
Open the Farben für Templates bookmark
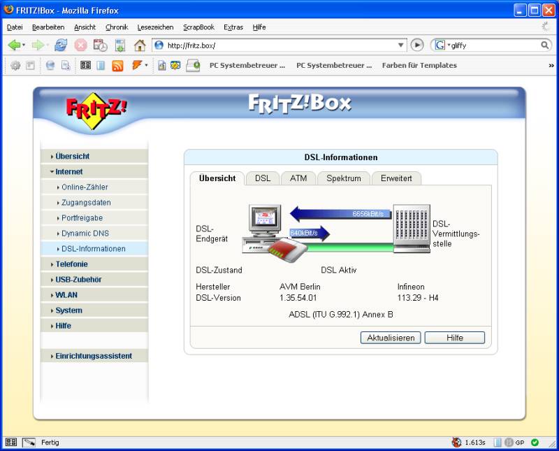pos(419,65)
